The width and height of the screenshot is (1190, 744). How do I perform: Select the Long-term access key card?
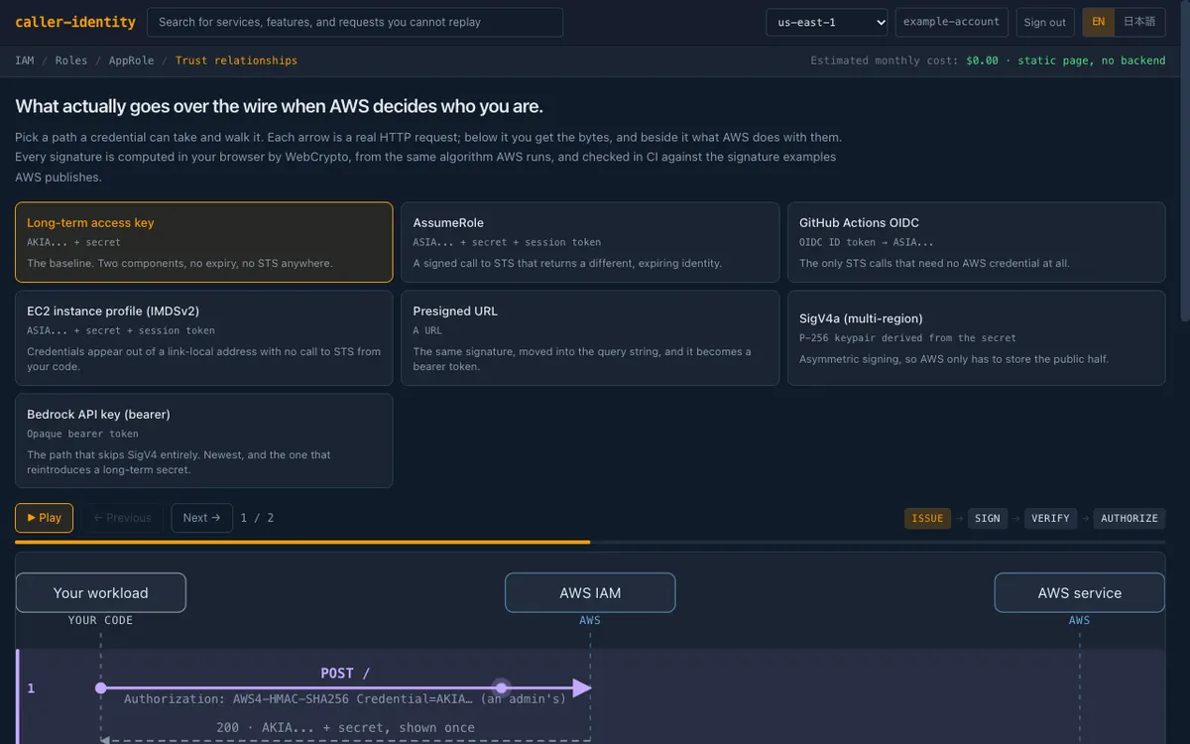tap(204, 242)
